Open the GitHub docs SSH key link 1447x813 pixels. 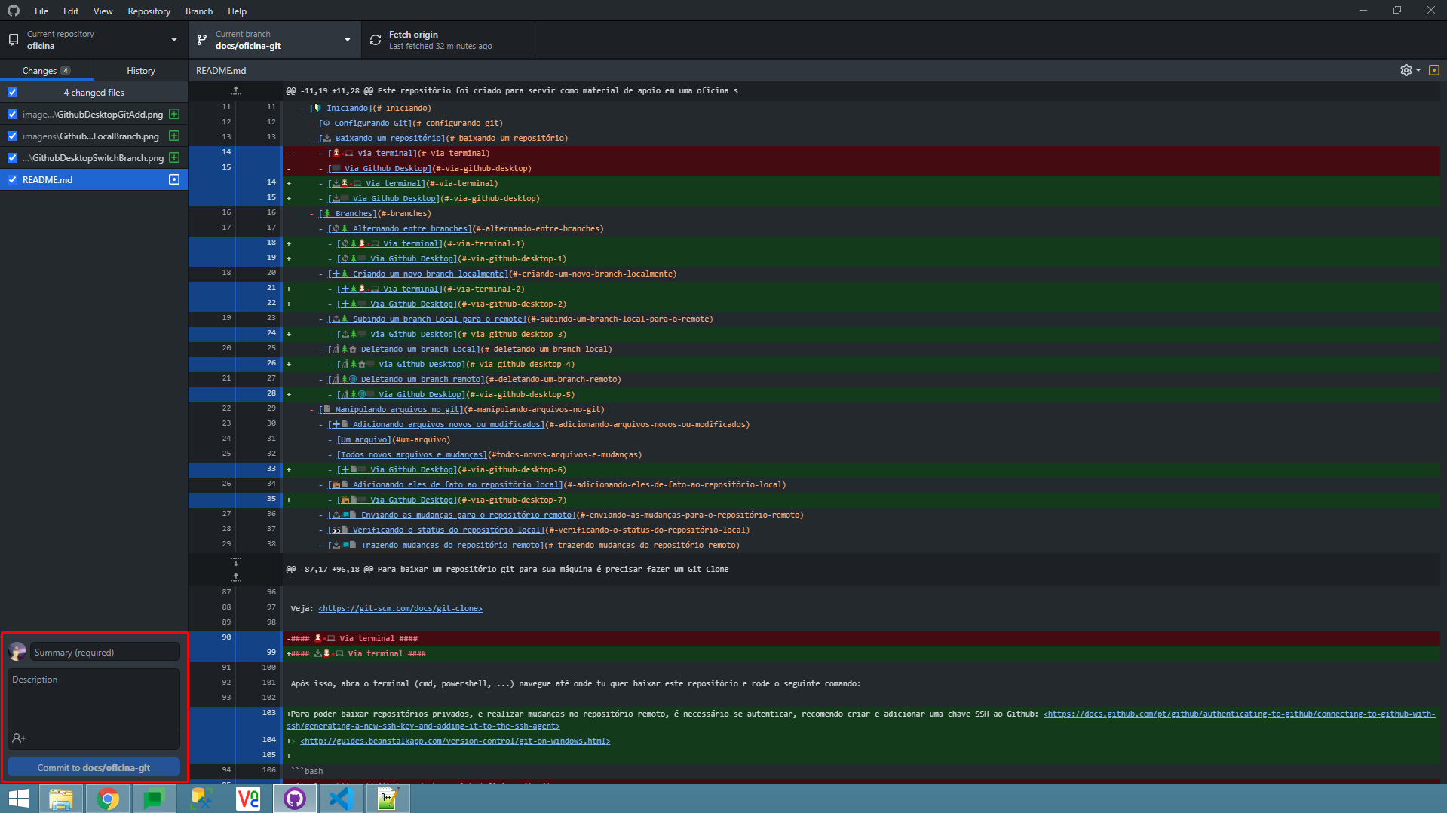pyautogui.click(x=860, y=720)
